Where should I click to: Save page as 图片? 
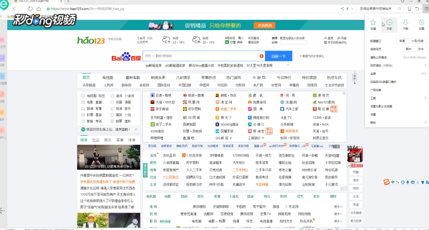click(409, 49)
